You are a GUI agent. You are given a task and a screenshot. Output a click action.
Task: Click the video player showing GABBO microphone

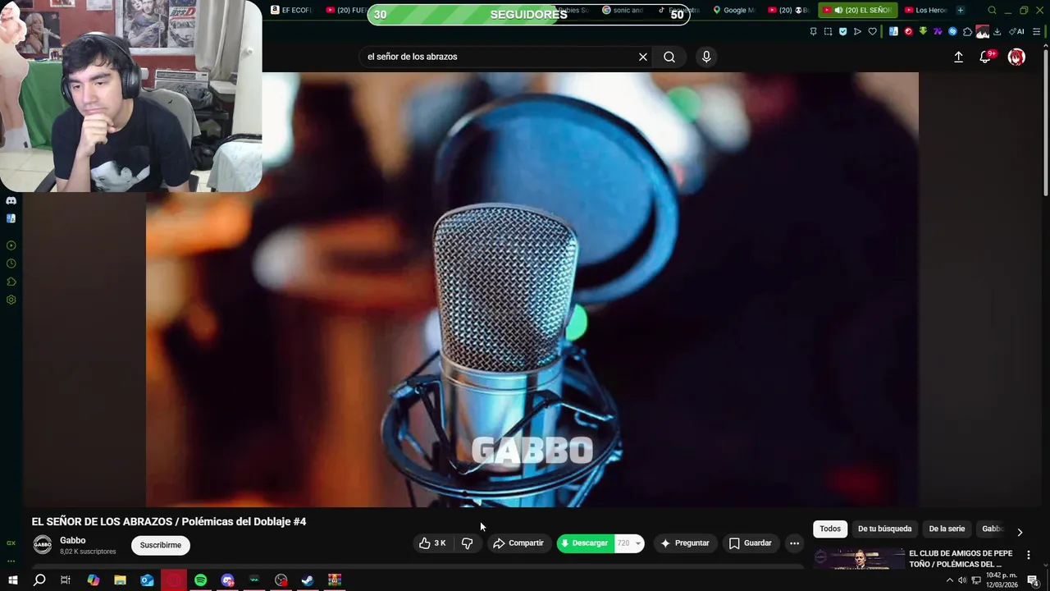532,289
